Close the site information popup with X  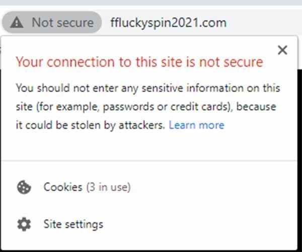tap(282, 50)
